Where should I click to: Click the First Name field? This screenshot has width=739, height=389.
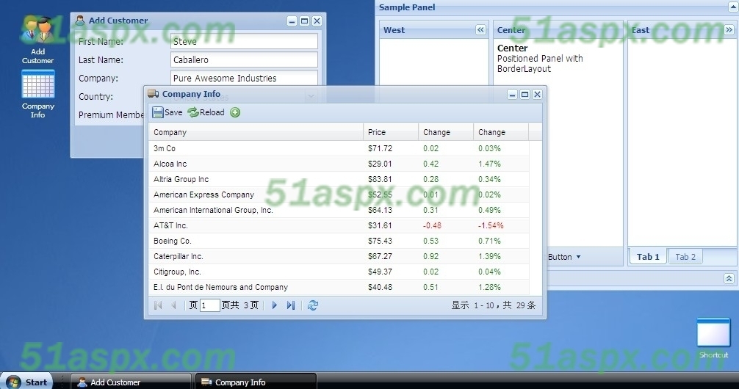click(244, 41)
